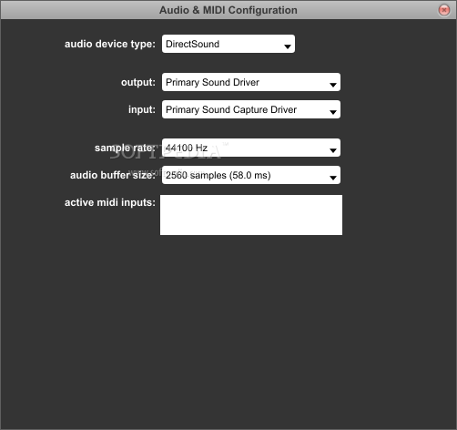457x430 pixels.
Task: Click the 'audio device type:' label
Action: [x=110, y=44]
